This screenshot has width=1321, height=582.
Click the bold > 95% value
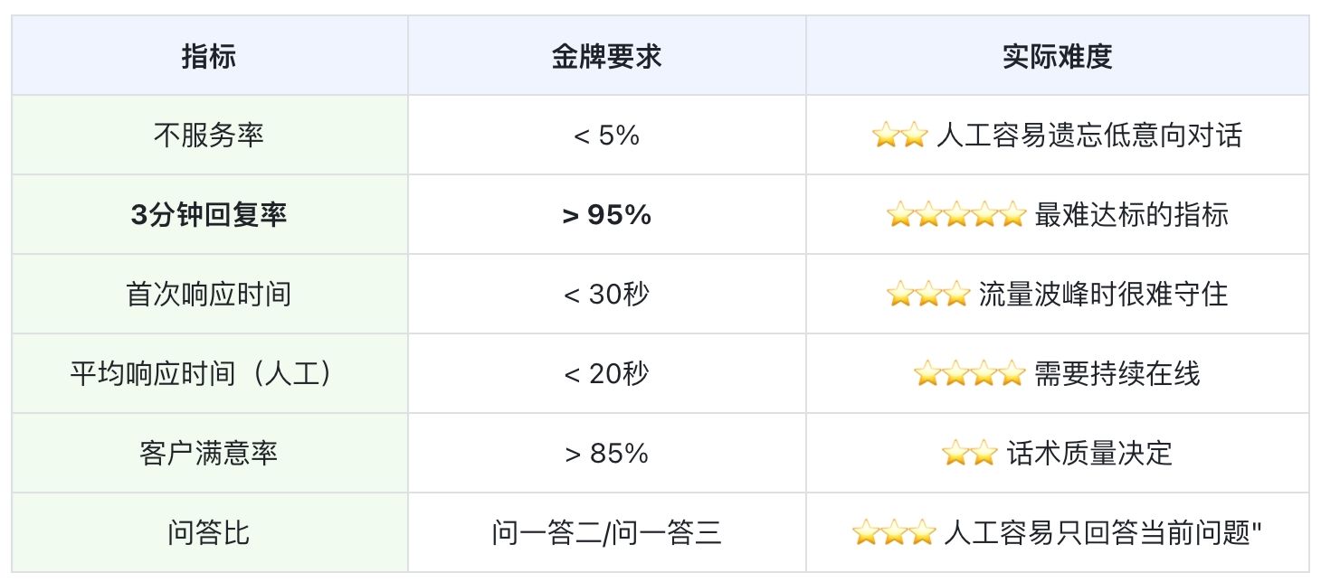606,215
